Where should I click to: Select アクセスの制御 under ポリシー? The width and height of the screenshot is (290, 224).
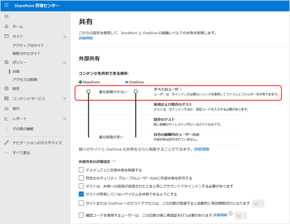pos(25,79)
